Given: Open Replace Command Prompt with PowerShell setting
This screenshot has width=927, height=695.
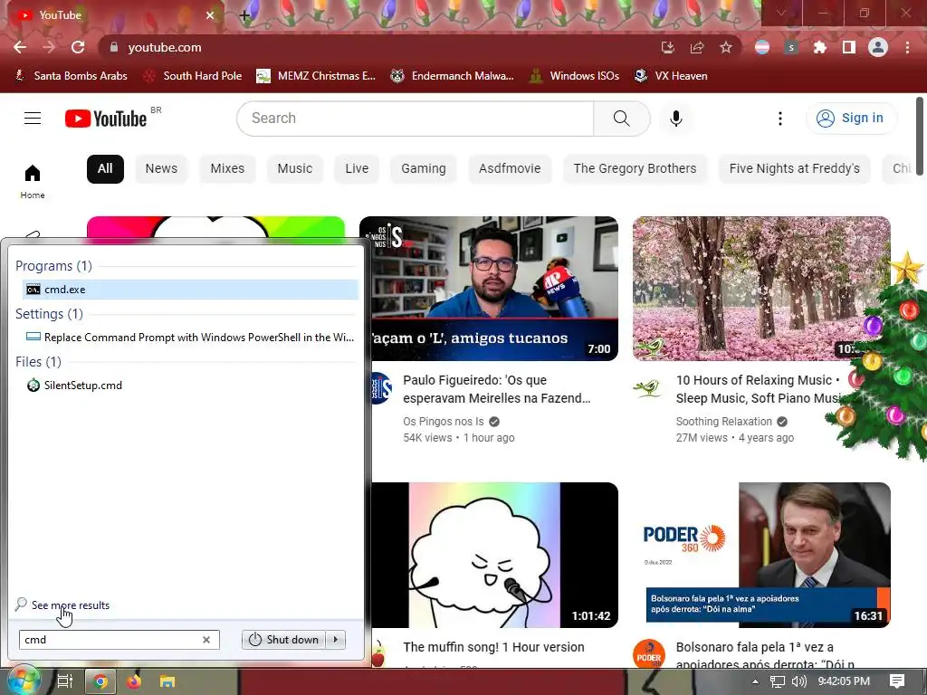Looking at the screenshot, I should point(190,338).
